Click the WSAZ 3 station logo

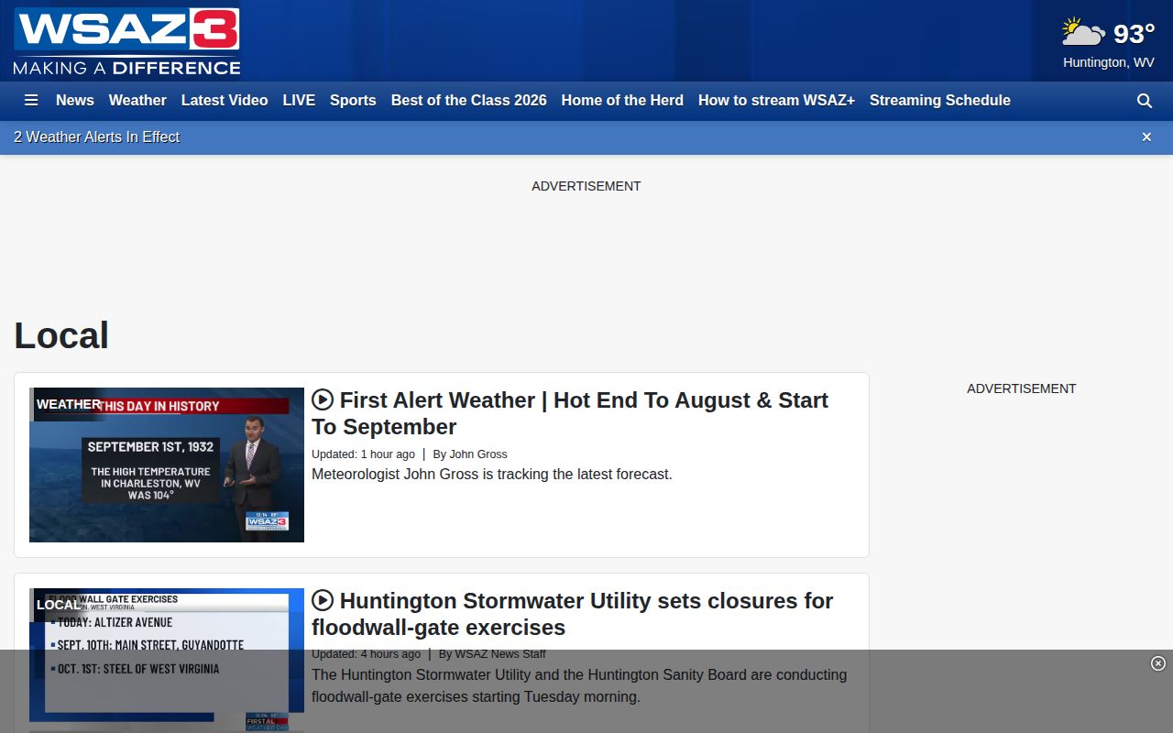coord(126,41)
